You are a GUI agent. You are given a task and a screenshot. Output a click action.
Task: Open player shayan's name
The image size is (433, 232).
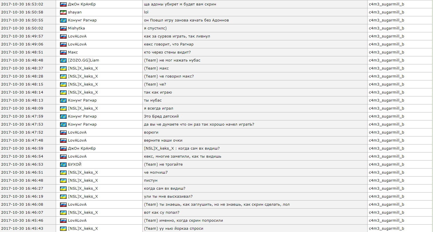tap(75, 12)
